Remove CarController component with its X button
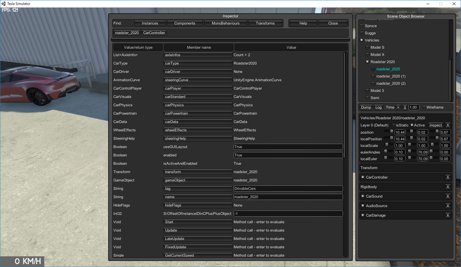The height and width of the screenshot is (267, 461). [x=448, y=177]
